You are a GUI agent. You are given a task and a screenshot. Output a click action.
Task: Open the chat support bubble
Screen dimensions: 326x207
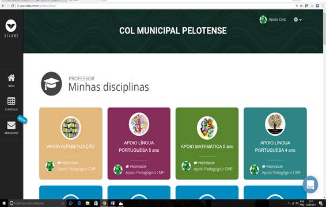click(310, 185)
